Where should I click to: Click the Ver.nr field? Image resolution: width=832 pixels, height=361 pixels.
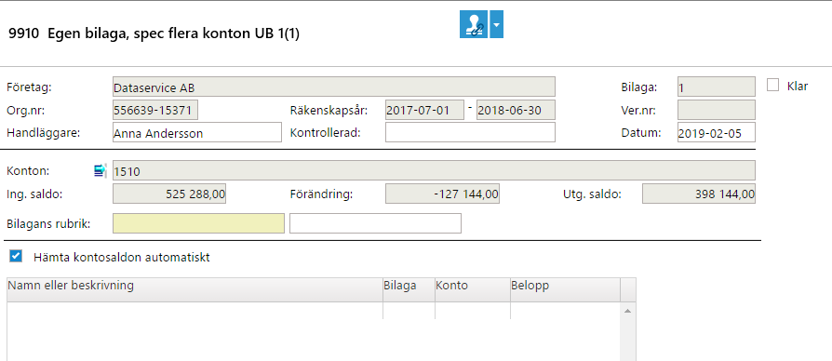717,110
